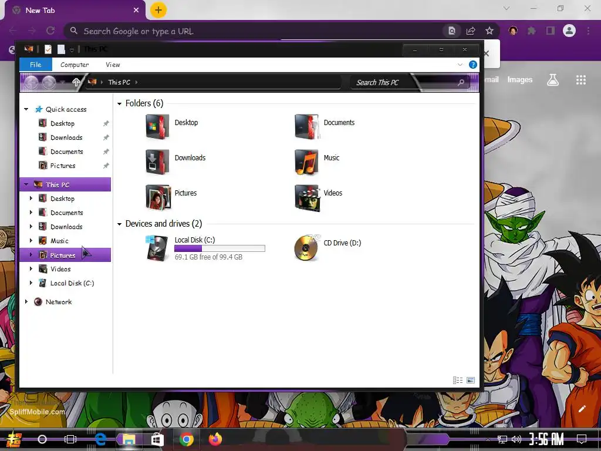Open Start menu button
The width and height of the screenshot is (601, 451).
[x=13, y=439]
